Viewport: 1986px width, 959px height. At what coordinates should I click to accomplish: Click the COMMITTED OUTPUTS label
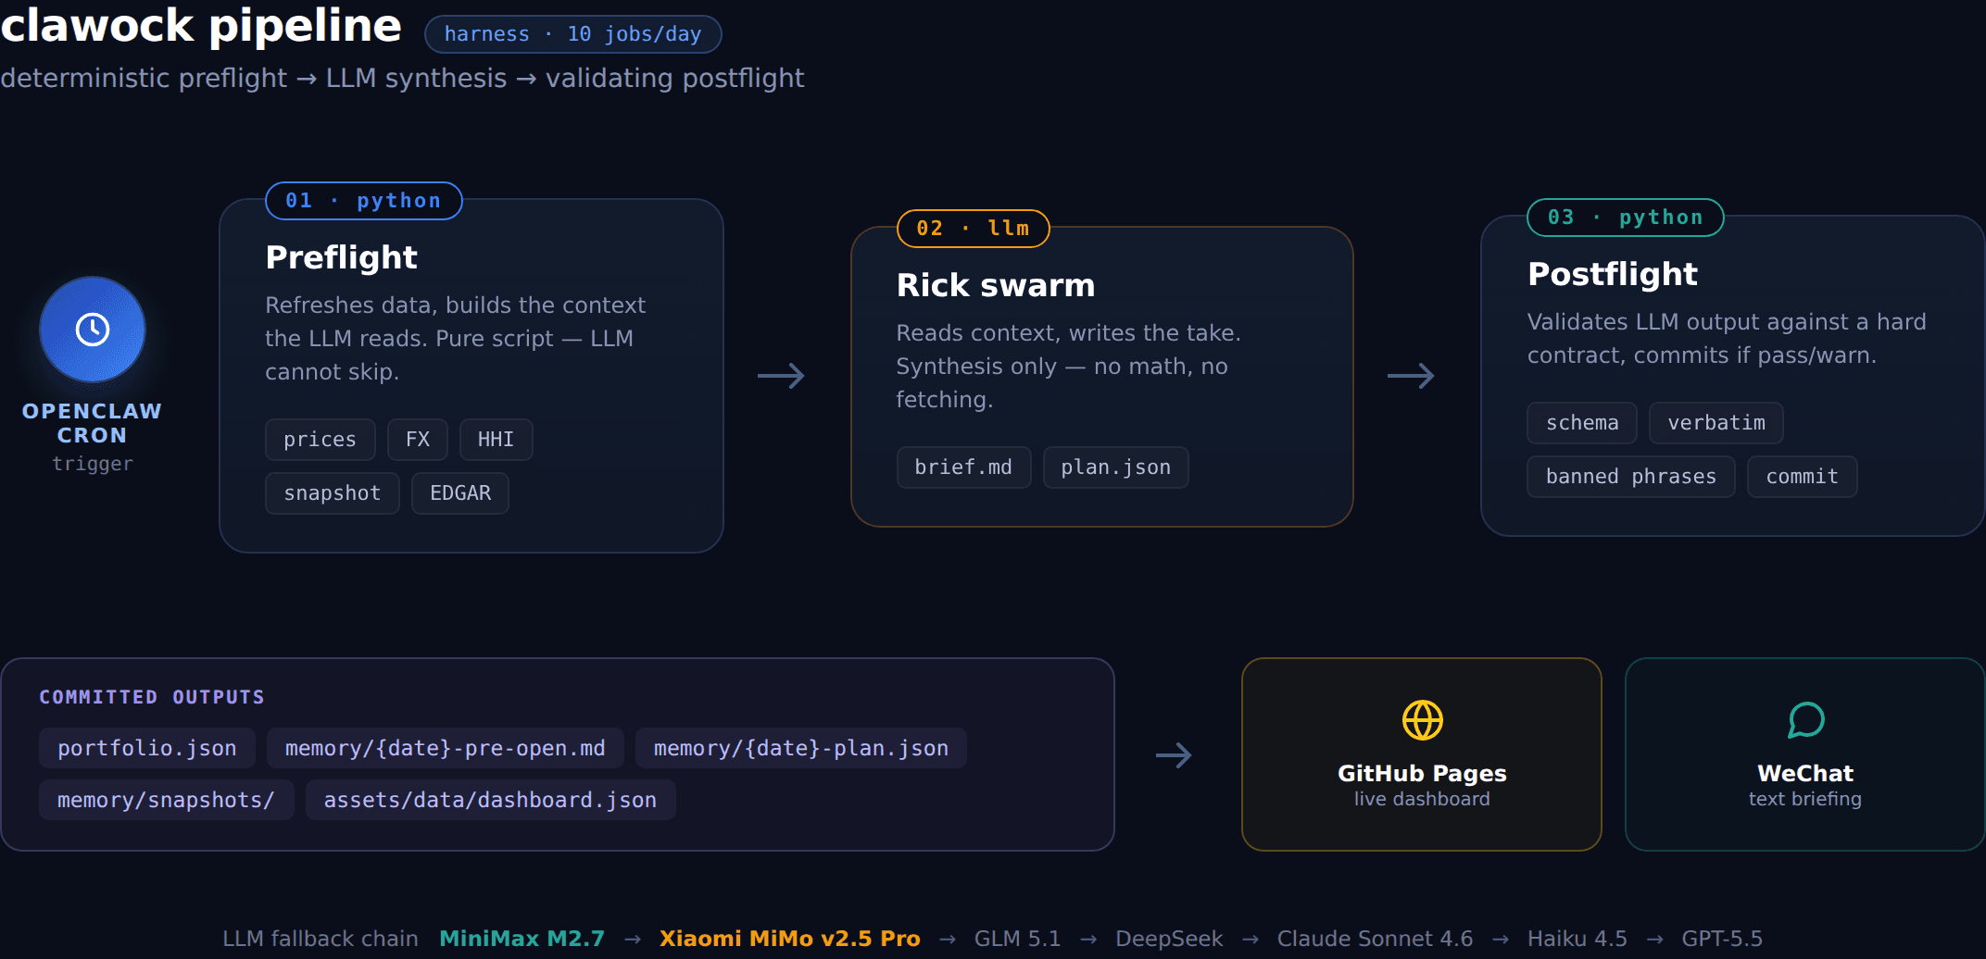pyautogui.click(x=152, y=697)
